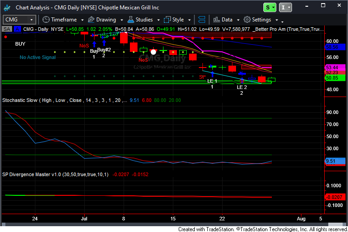
Task: Click the 53.44 magenta price label
Action: tap(335, 67)
